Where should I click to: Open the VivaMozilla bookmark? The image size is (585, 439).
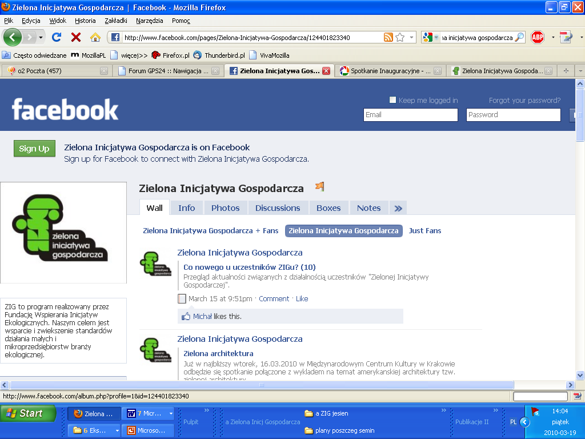point(270,55)
